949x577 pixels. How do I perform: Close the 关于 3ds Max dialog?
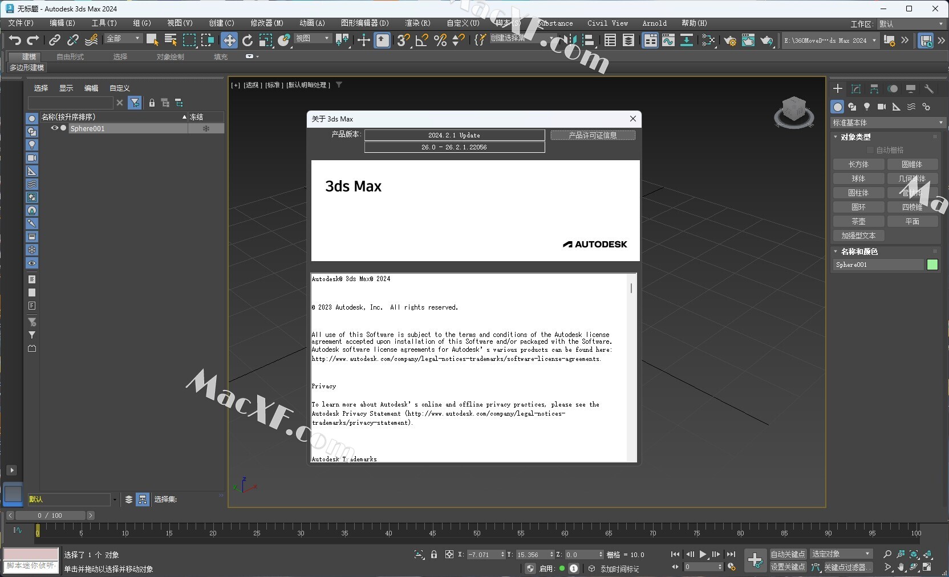(632, 119)
